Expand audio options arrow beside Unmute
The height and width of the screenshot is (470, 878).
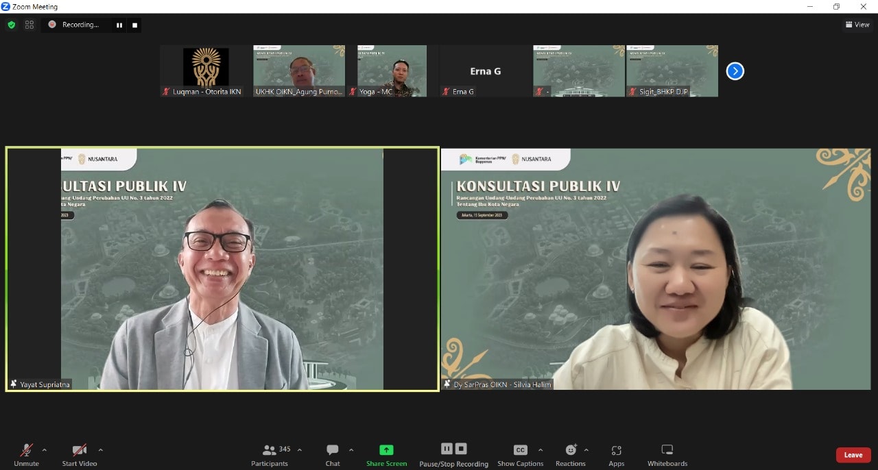[45, 450]
